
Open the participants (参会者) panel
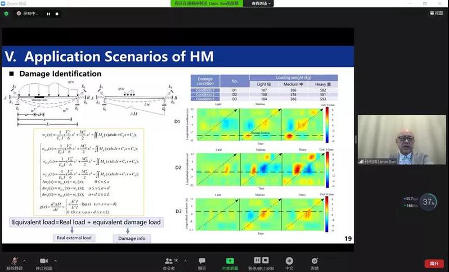coord(169,262)
